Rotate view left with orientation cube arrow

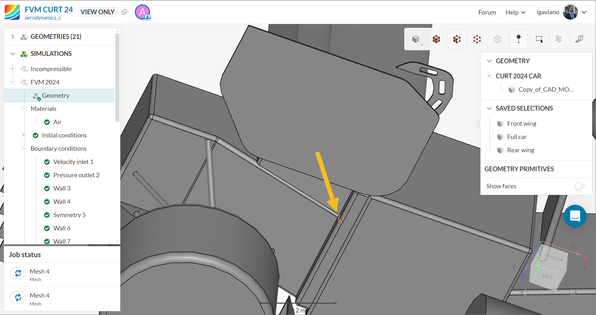514,268
